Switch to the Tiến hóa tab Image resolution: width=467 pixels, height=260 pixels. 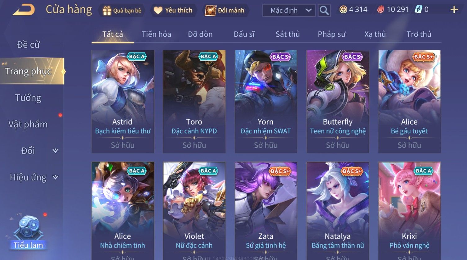[x=156, y=34]
